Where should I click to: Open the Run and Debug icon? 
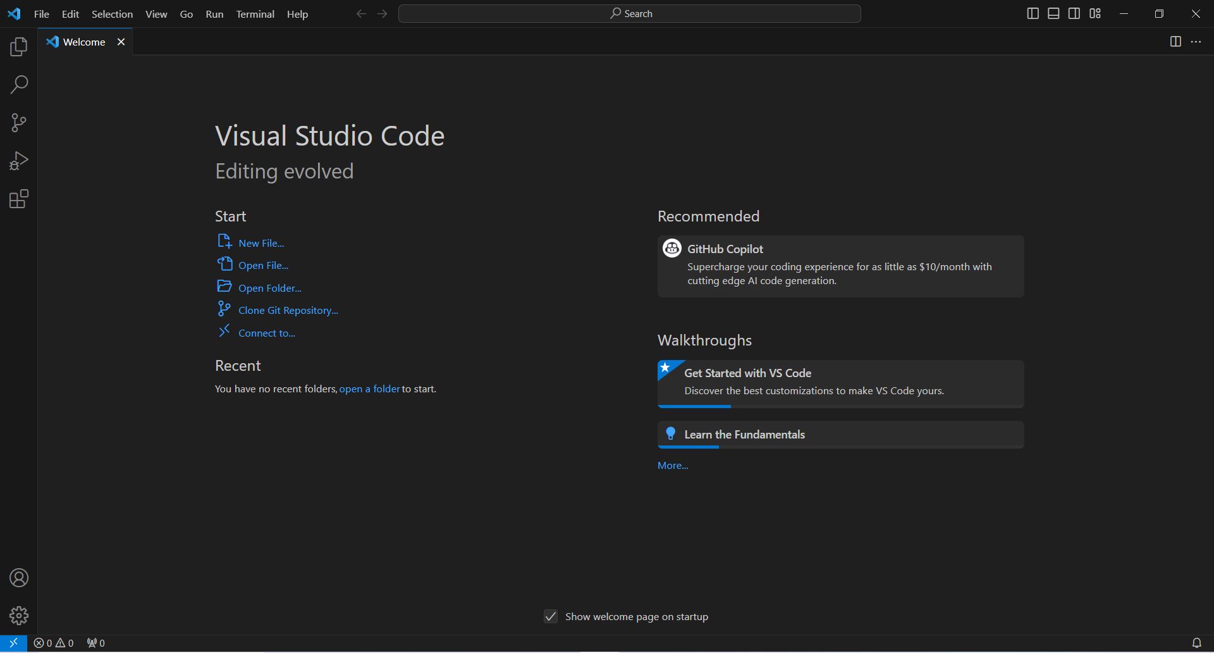pos(18,160)
